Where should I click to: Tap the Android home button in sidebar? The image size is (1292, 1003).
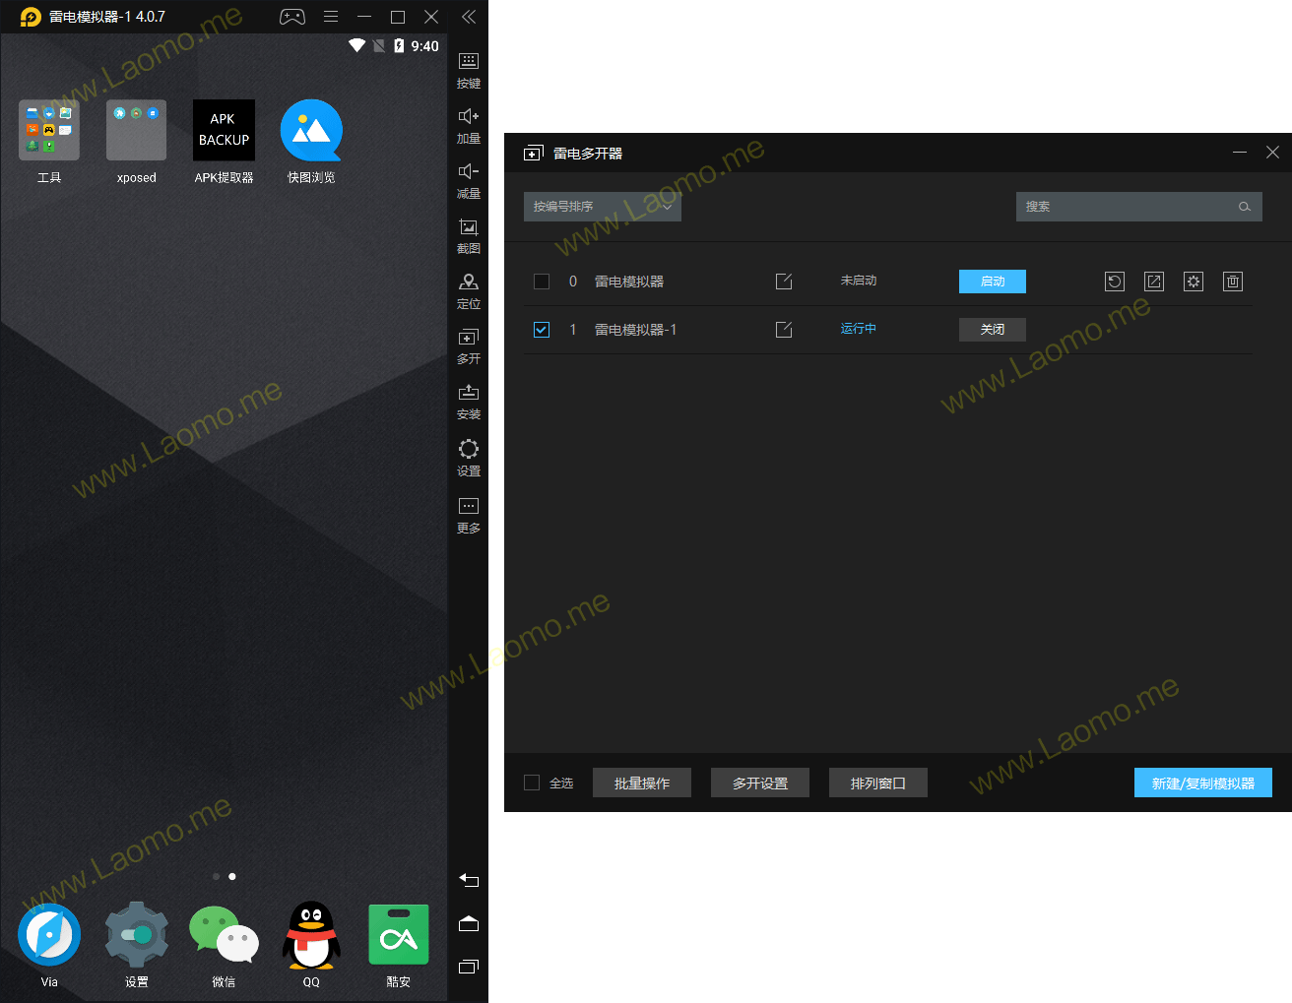click(x=469, y=923)
